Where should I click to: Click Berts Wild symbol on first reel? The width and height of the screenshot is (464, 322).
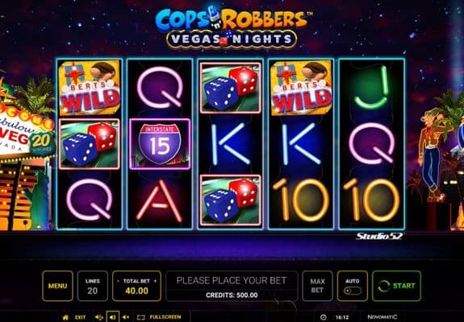(90, 88)
